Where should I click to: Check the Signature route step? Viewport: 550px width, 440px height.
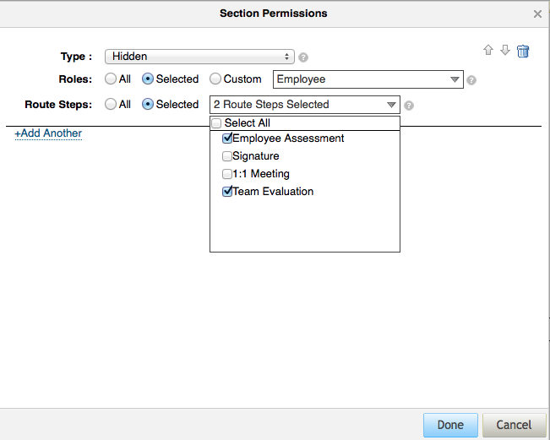point(227,156)
